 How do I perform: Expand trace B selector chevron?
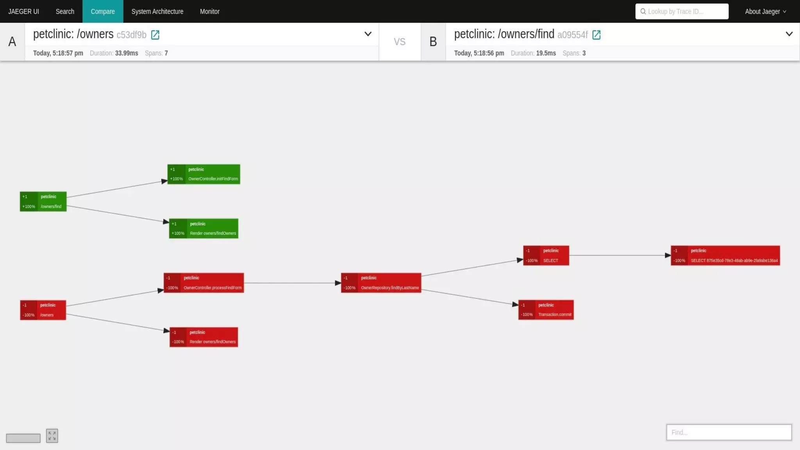[x=789, y=34]
